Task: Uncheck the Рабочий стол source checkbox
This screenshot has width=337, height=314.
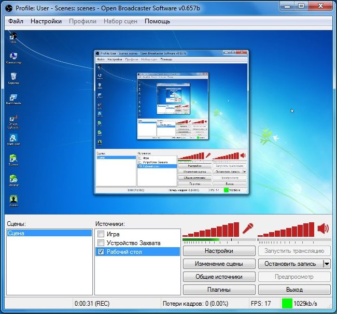Action: (101, 251)
